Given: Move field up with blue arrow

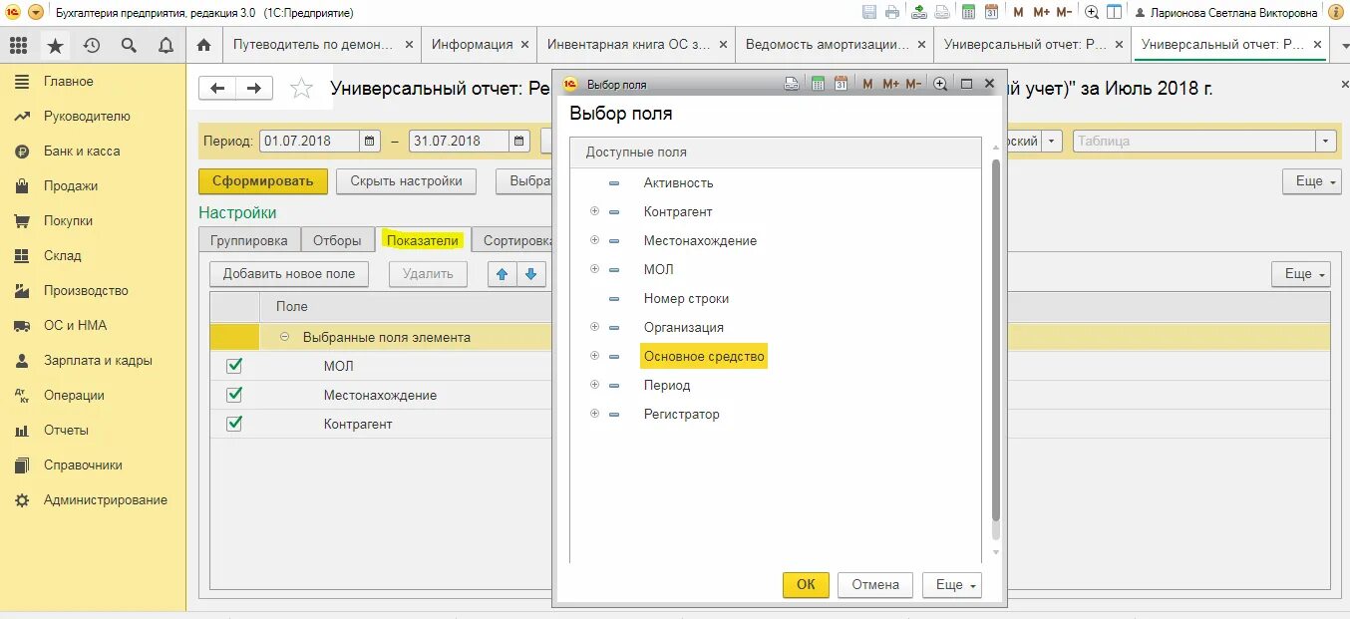Looking at the screenshot, I should click(x=503, y=274).
